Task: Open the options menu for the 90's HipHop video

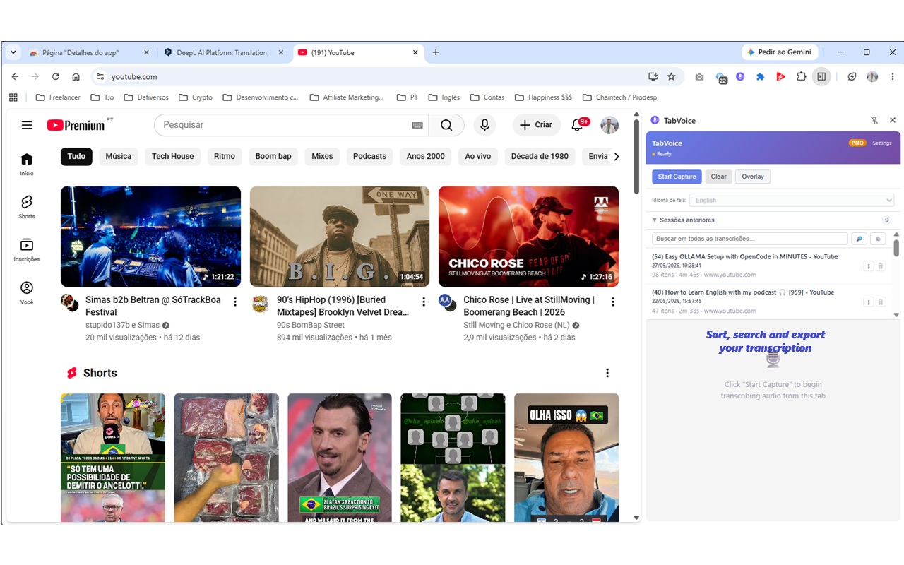Action: [x=424, y=302]
